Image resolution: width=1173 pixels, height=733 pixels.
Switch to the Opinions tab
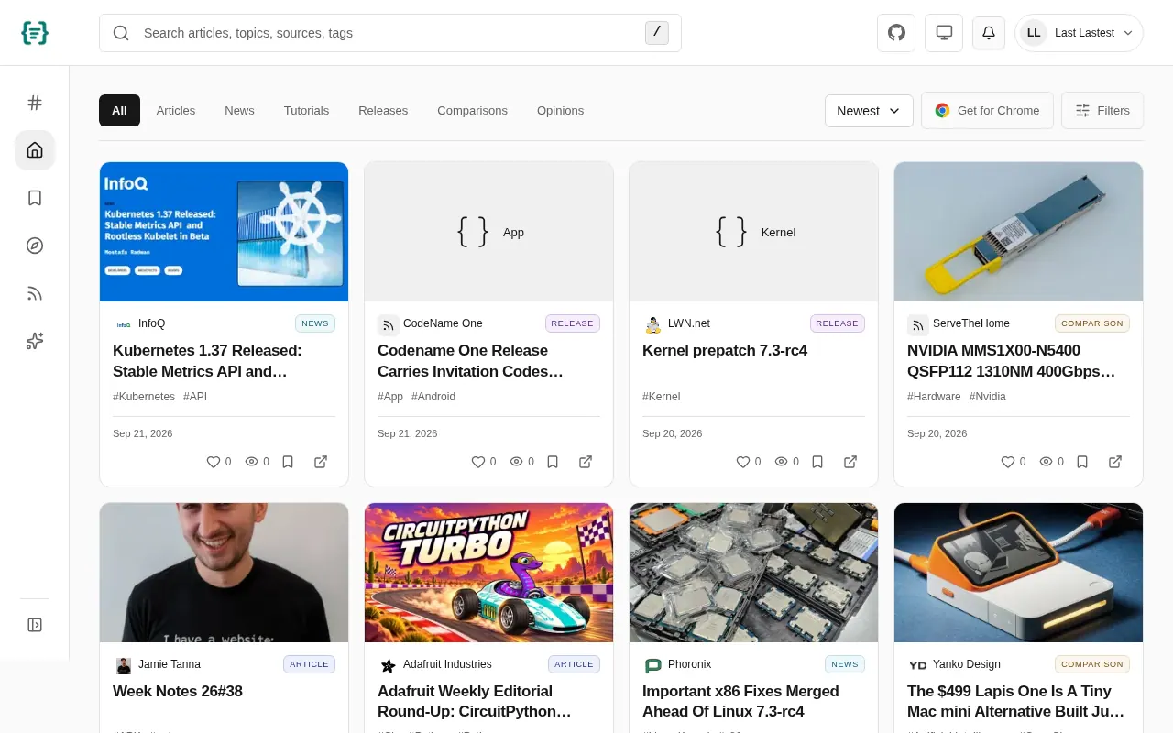tap(560, 111)
